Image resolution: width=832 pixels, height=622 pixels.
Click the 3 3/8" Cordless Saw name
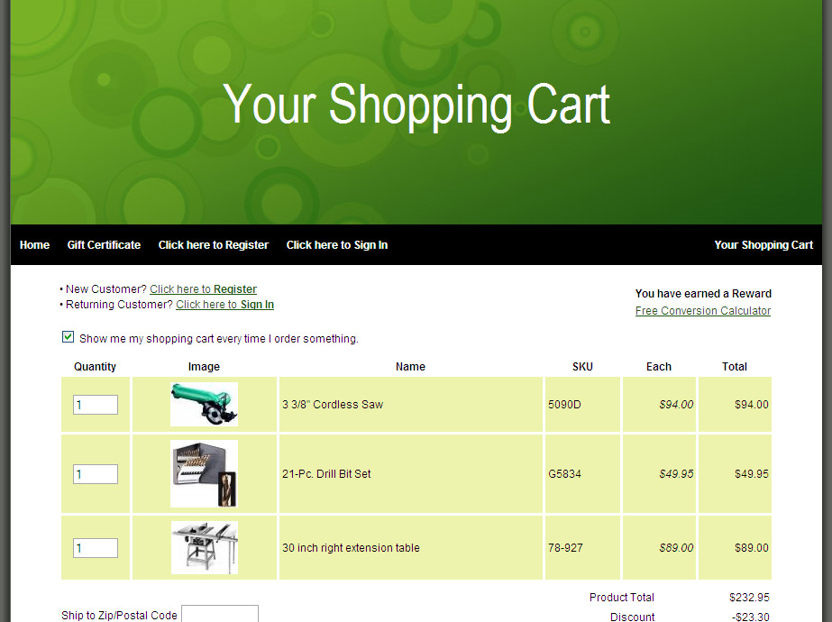333,405
